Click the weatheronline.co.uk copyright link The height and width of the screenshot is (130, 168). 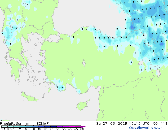[x=145, y=128]
